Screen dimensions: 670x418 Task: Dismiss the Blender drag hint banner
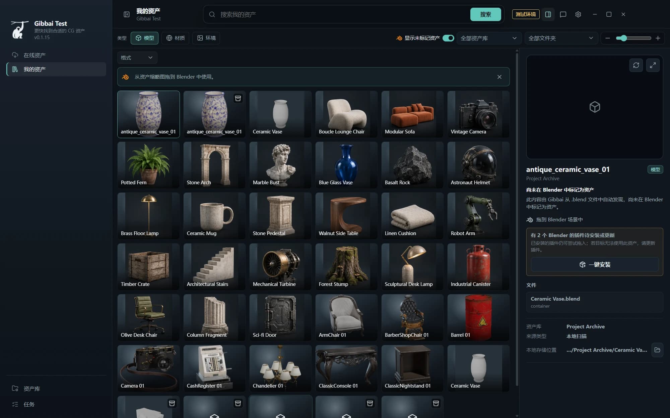(499, 77)
